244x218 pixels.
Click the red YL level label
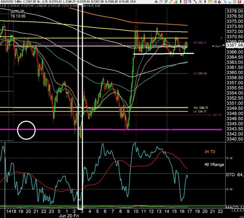pyautogui.click(x=215, y=115)
